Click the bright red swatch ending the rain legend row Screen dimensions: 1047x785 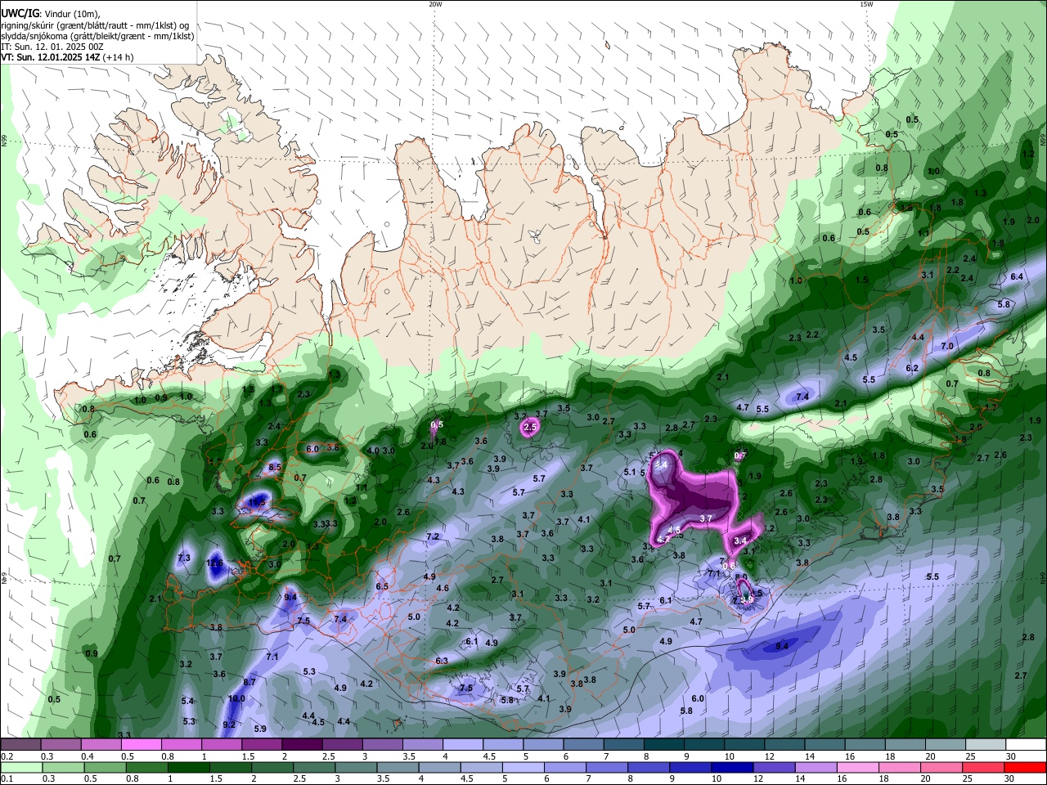(x=1026, y=767)
